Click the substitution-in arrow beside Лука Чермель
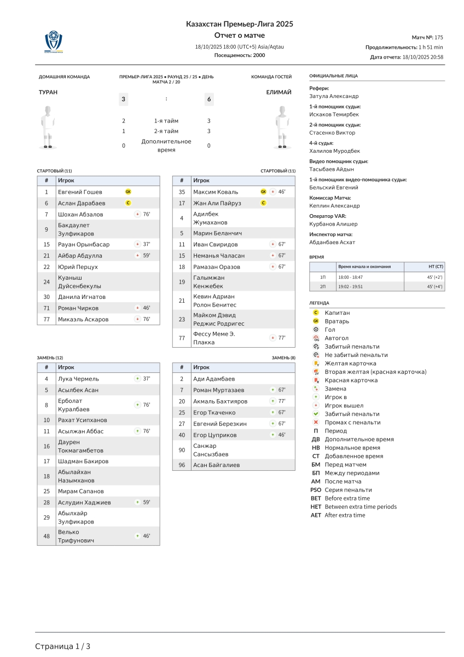 137,378
